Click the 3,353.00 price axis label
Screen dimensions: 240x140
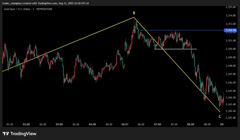pos(231,24)
